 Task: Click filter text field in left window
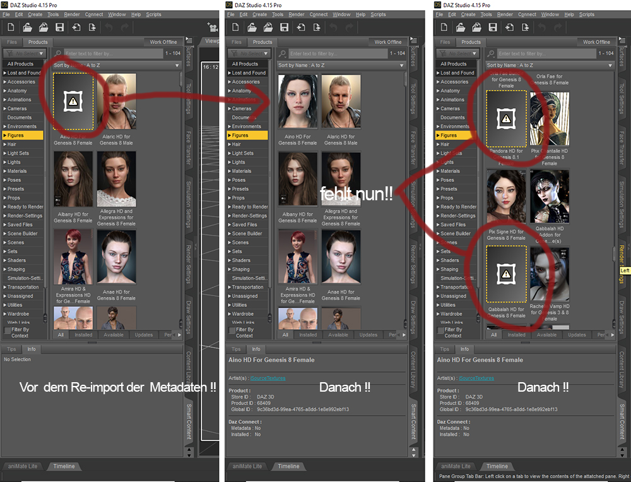[x=113, y=53]
